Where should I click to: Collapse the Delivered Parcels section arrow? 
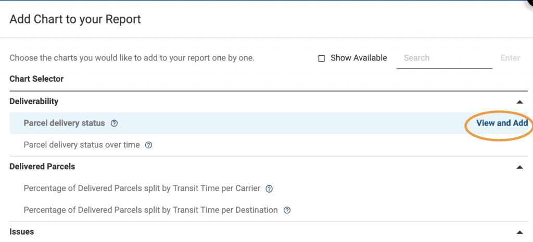pyautogui.click(x=519, y=167)
